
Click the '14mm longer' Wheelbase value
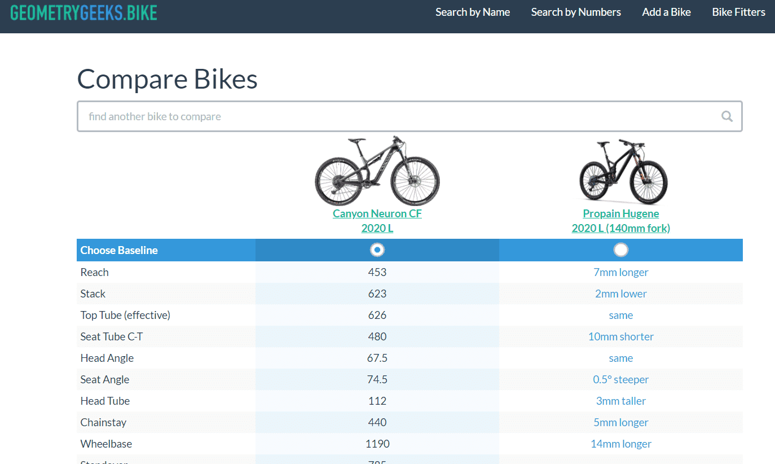[621, 444]
